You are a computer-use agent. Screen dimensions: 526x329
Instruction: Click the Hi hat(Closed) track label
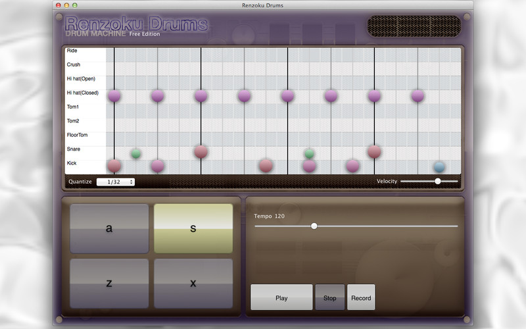click(83, 93)
